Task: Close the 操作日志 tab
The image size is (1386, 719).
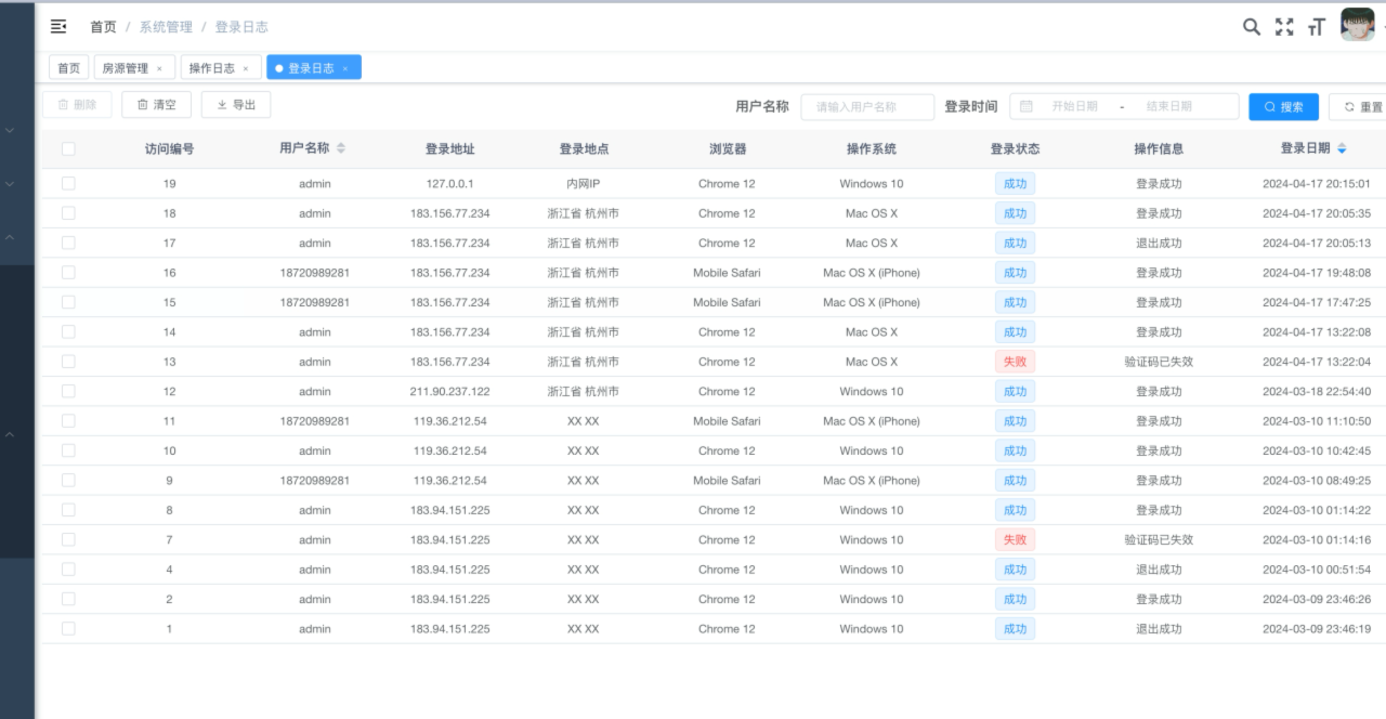Action: tap(246, 69)
